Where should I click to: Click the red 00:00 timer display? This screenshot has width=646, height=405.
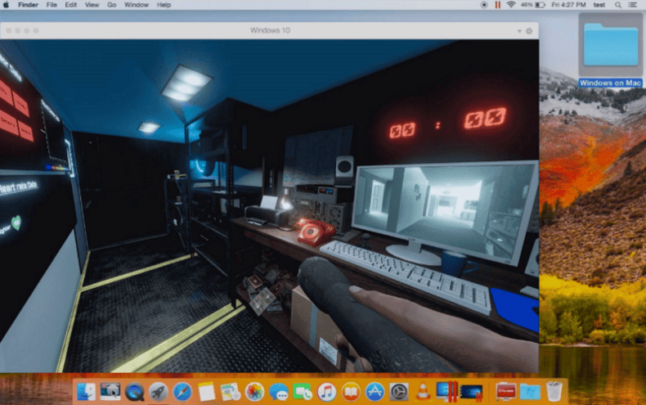click(448, 124)
